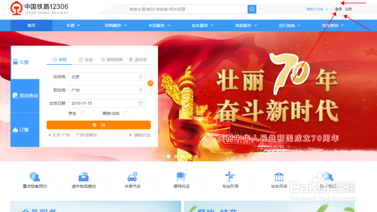Click the location pin in 到达地 field

140,90
